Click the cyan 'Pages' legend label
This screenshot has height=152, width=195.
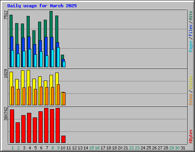click(190, 46)
